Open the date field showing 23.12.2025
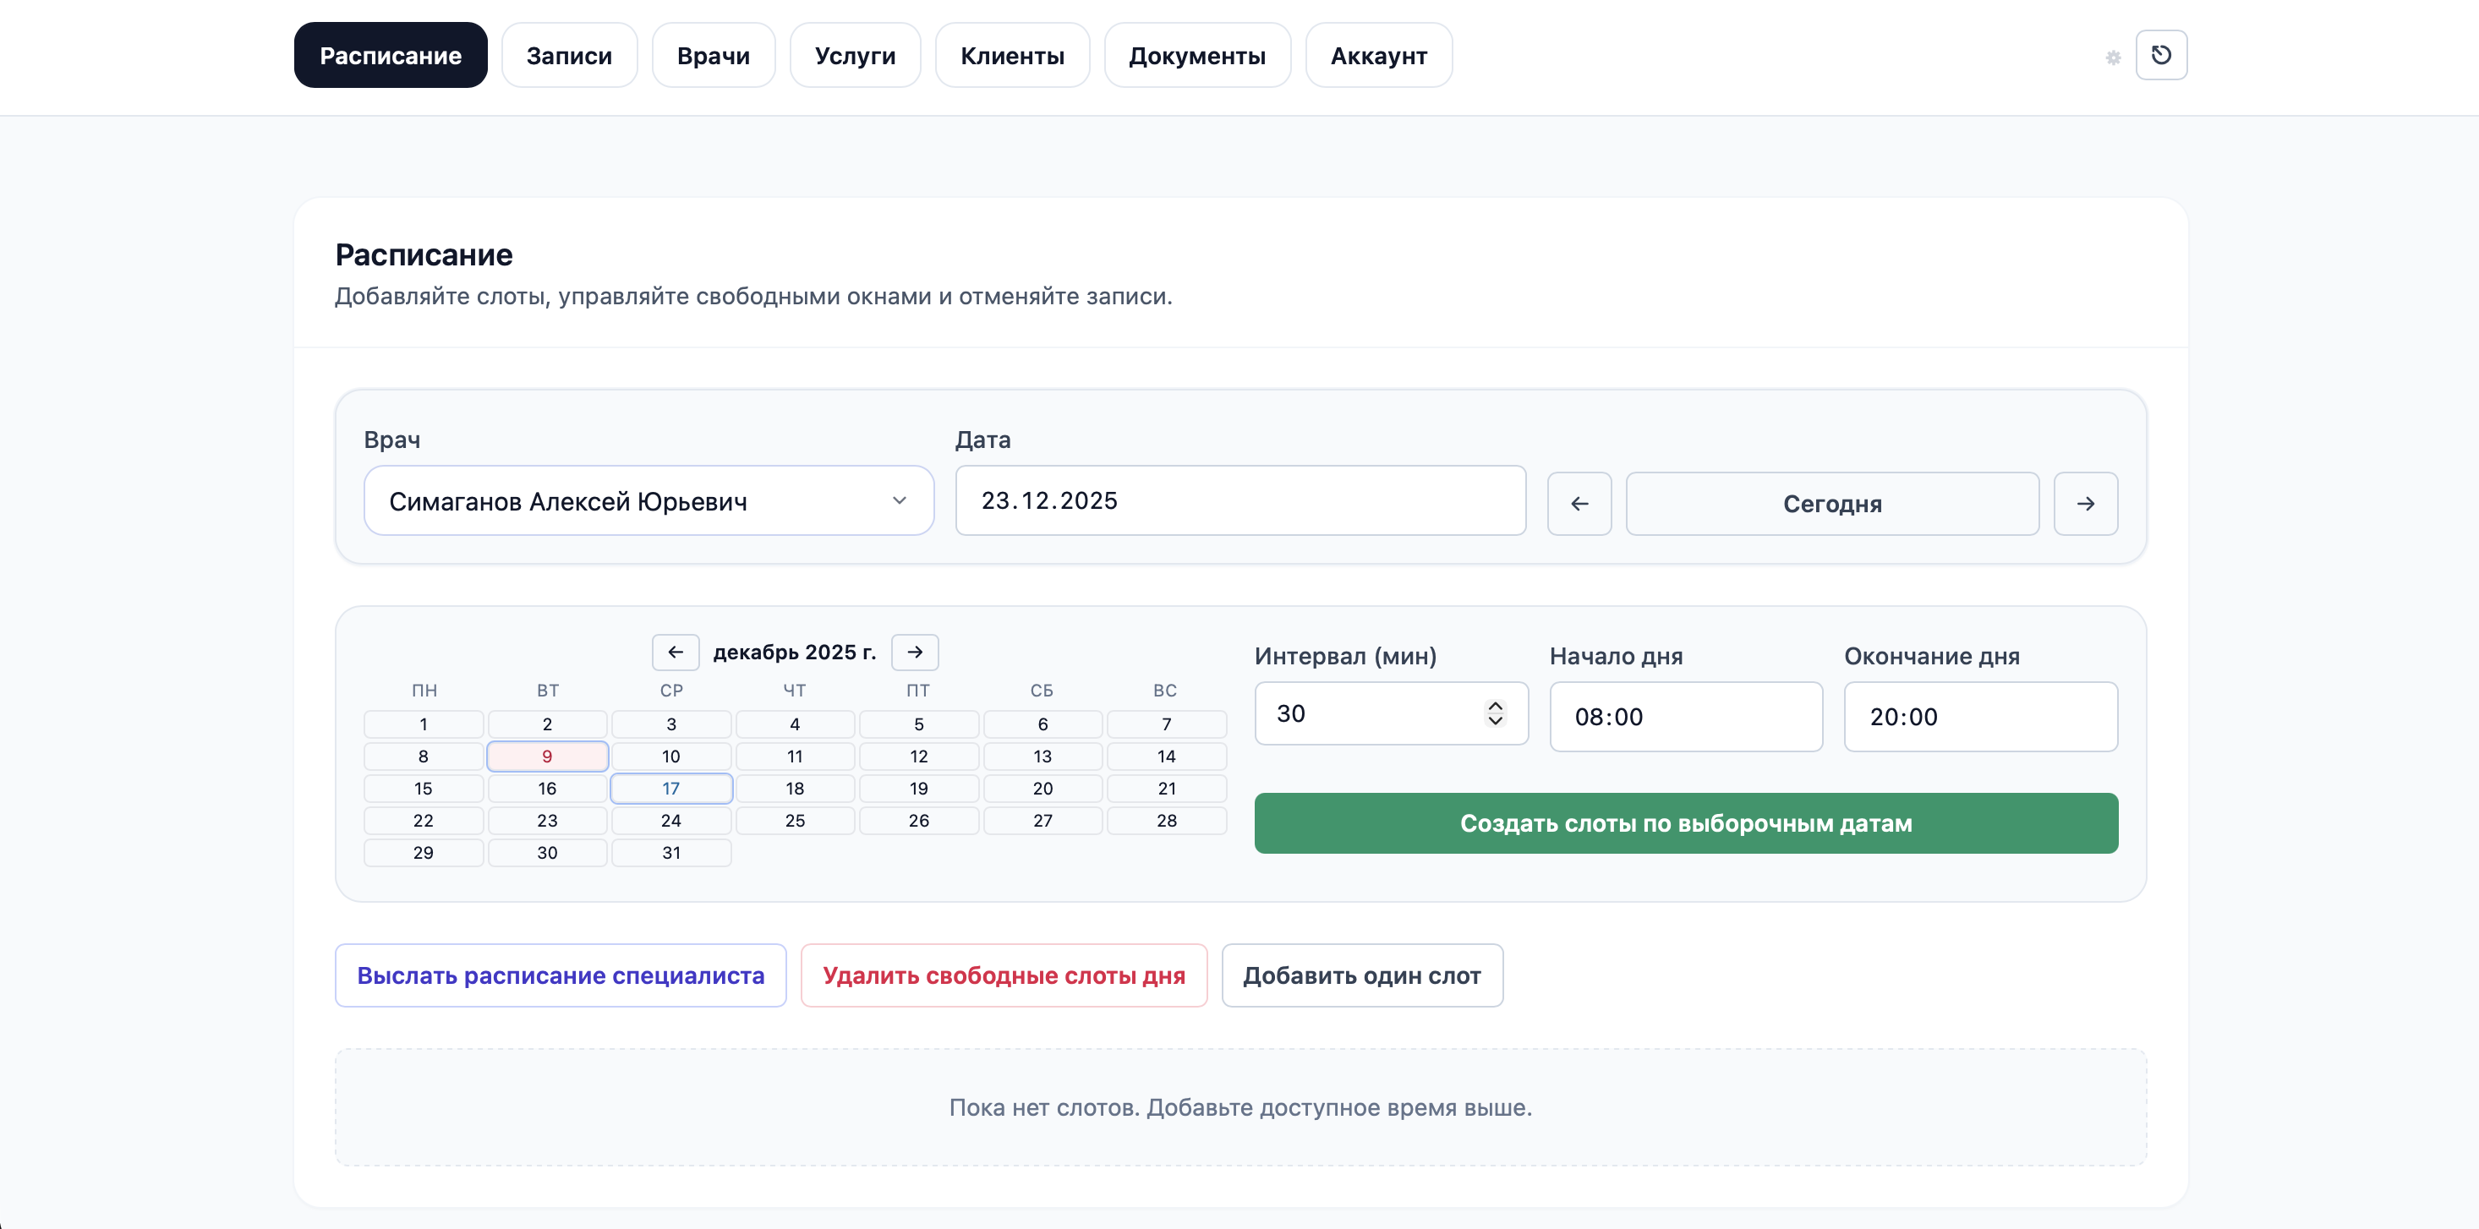This screenshot has width=2479, height=1229. [x=1239, y=500]
